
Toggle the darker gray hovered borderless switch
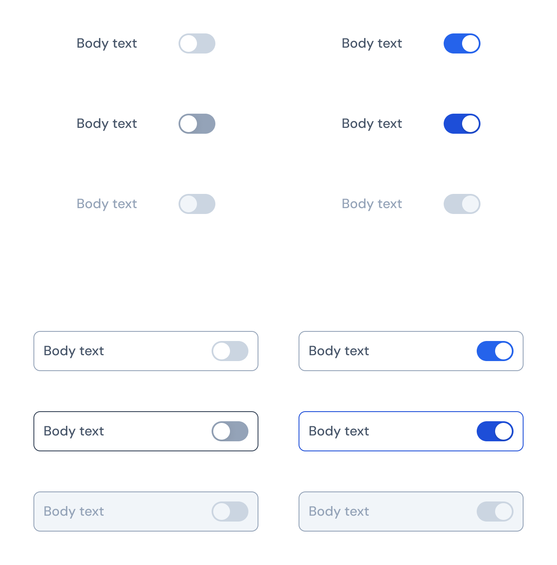pyautogui.click(x=197, y=124)
